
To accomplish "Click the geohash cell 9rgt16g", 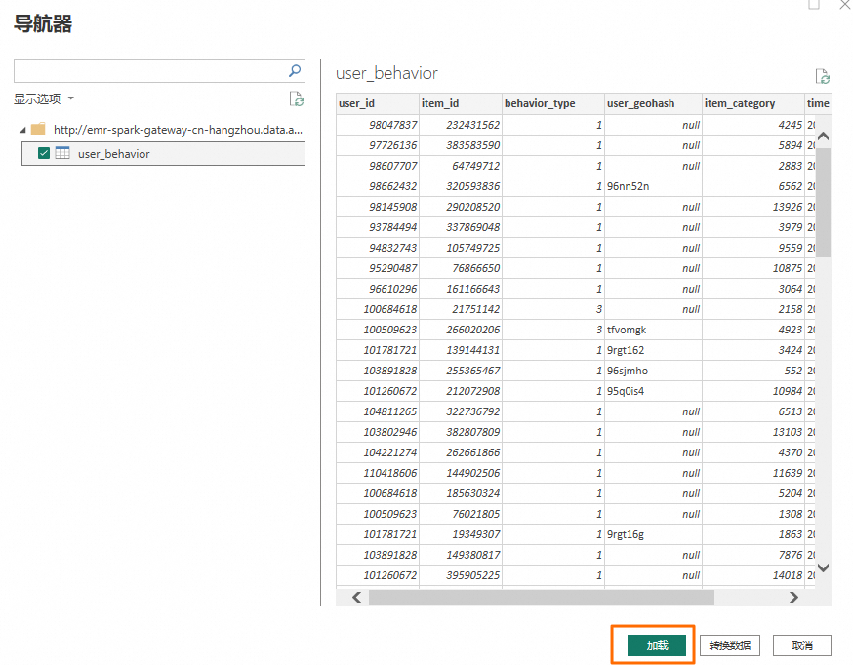I will (653, 534).
